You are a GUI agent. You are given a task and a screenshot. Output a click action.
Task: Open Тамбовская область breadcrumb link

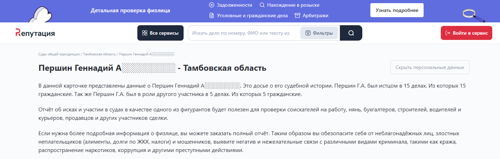click(99, 54)
